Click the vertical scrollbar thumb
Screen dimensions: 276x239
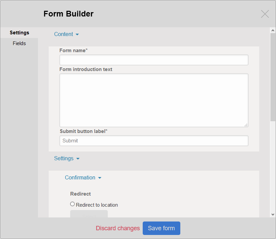pyautogui.click(x=273, y=77)
